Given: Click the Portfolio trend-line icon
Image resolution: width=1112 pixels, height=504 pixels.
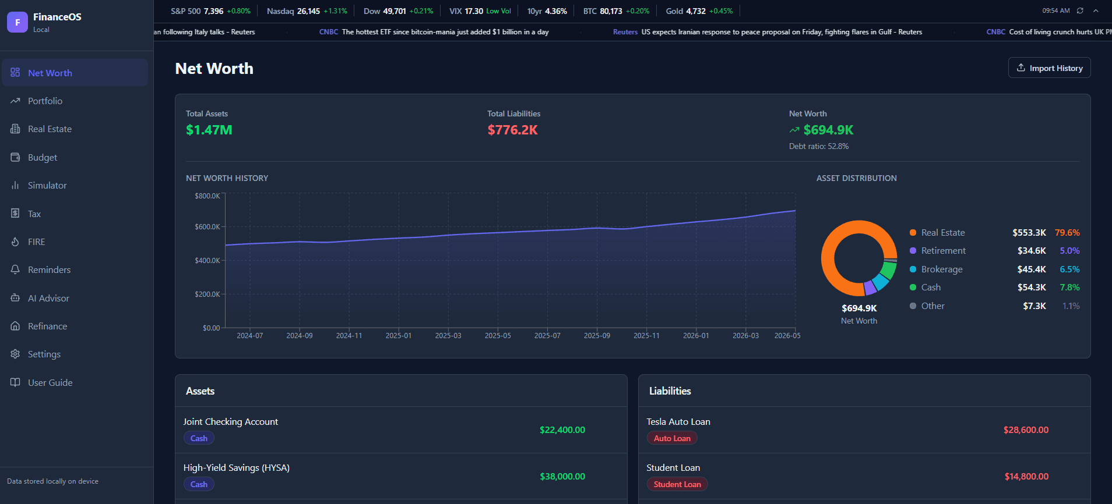Looking at the screenshot, I should tap(15, 101).
